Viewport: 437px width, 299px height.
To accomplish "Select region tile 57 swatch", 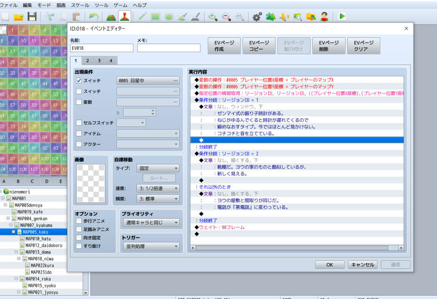I will [x=12, y=105].
